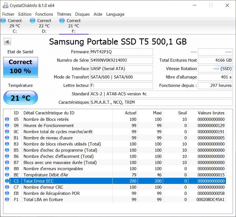Viewport: 236px width, 217px height.
Task: Click the Correct 100 % health status button
Action: click(21, 67)
